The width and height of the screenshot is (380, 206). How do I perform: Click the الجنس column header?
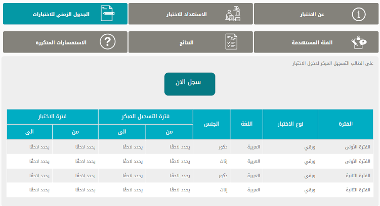click(x=212, y=124)
